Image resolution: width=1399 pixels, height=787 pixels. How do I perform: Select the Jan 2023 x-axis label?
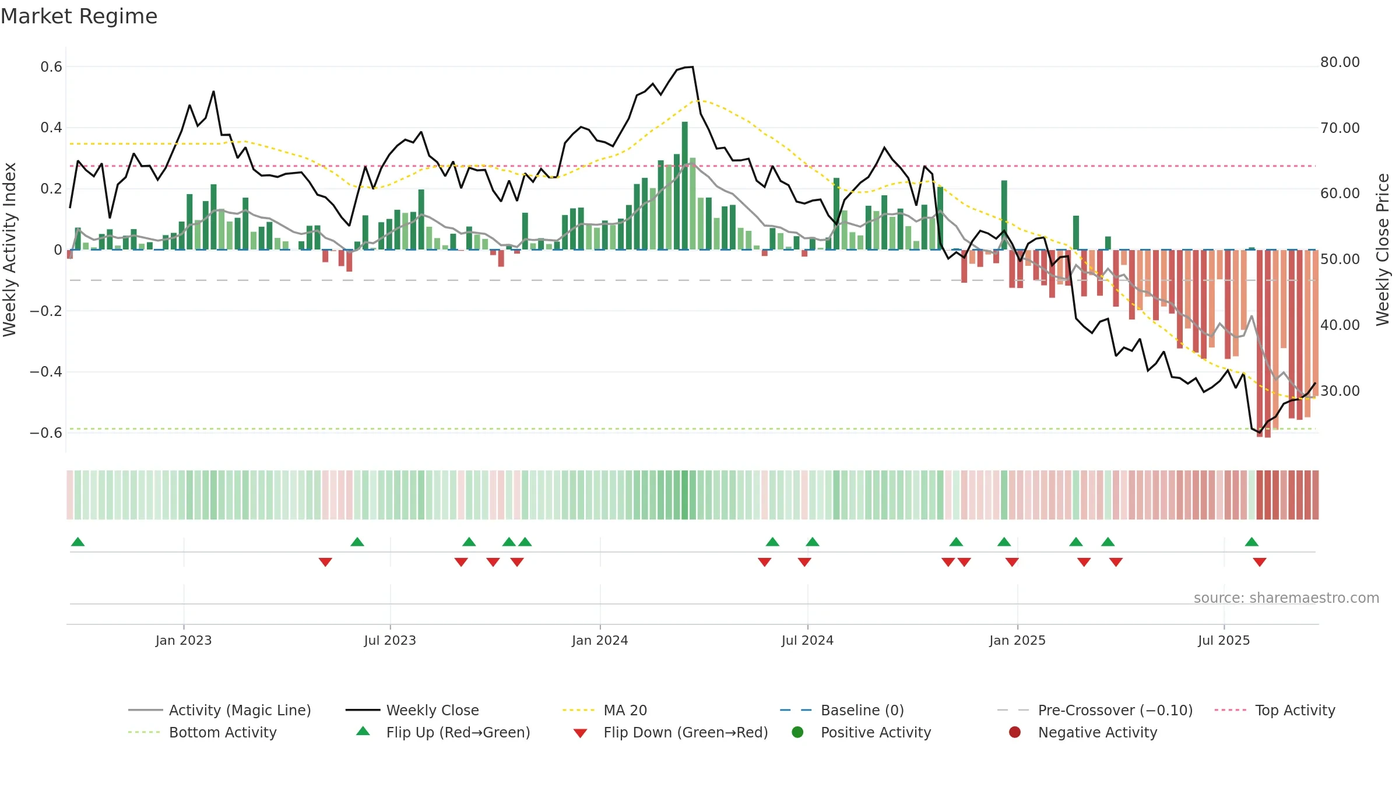[x=184, y=640]
